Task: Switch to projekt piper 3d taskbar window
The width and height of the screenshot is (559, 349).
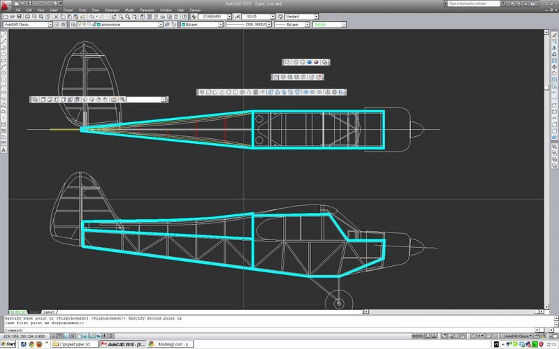Action: point(75,344)
